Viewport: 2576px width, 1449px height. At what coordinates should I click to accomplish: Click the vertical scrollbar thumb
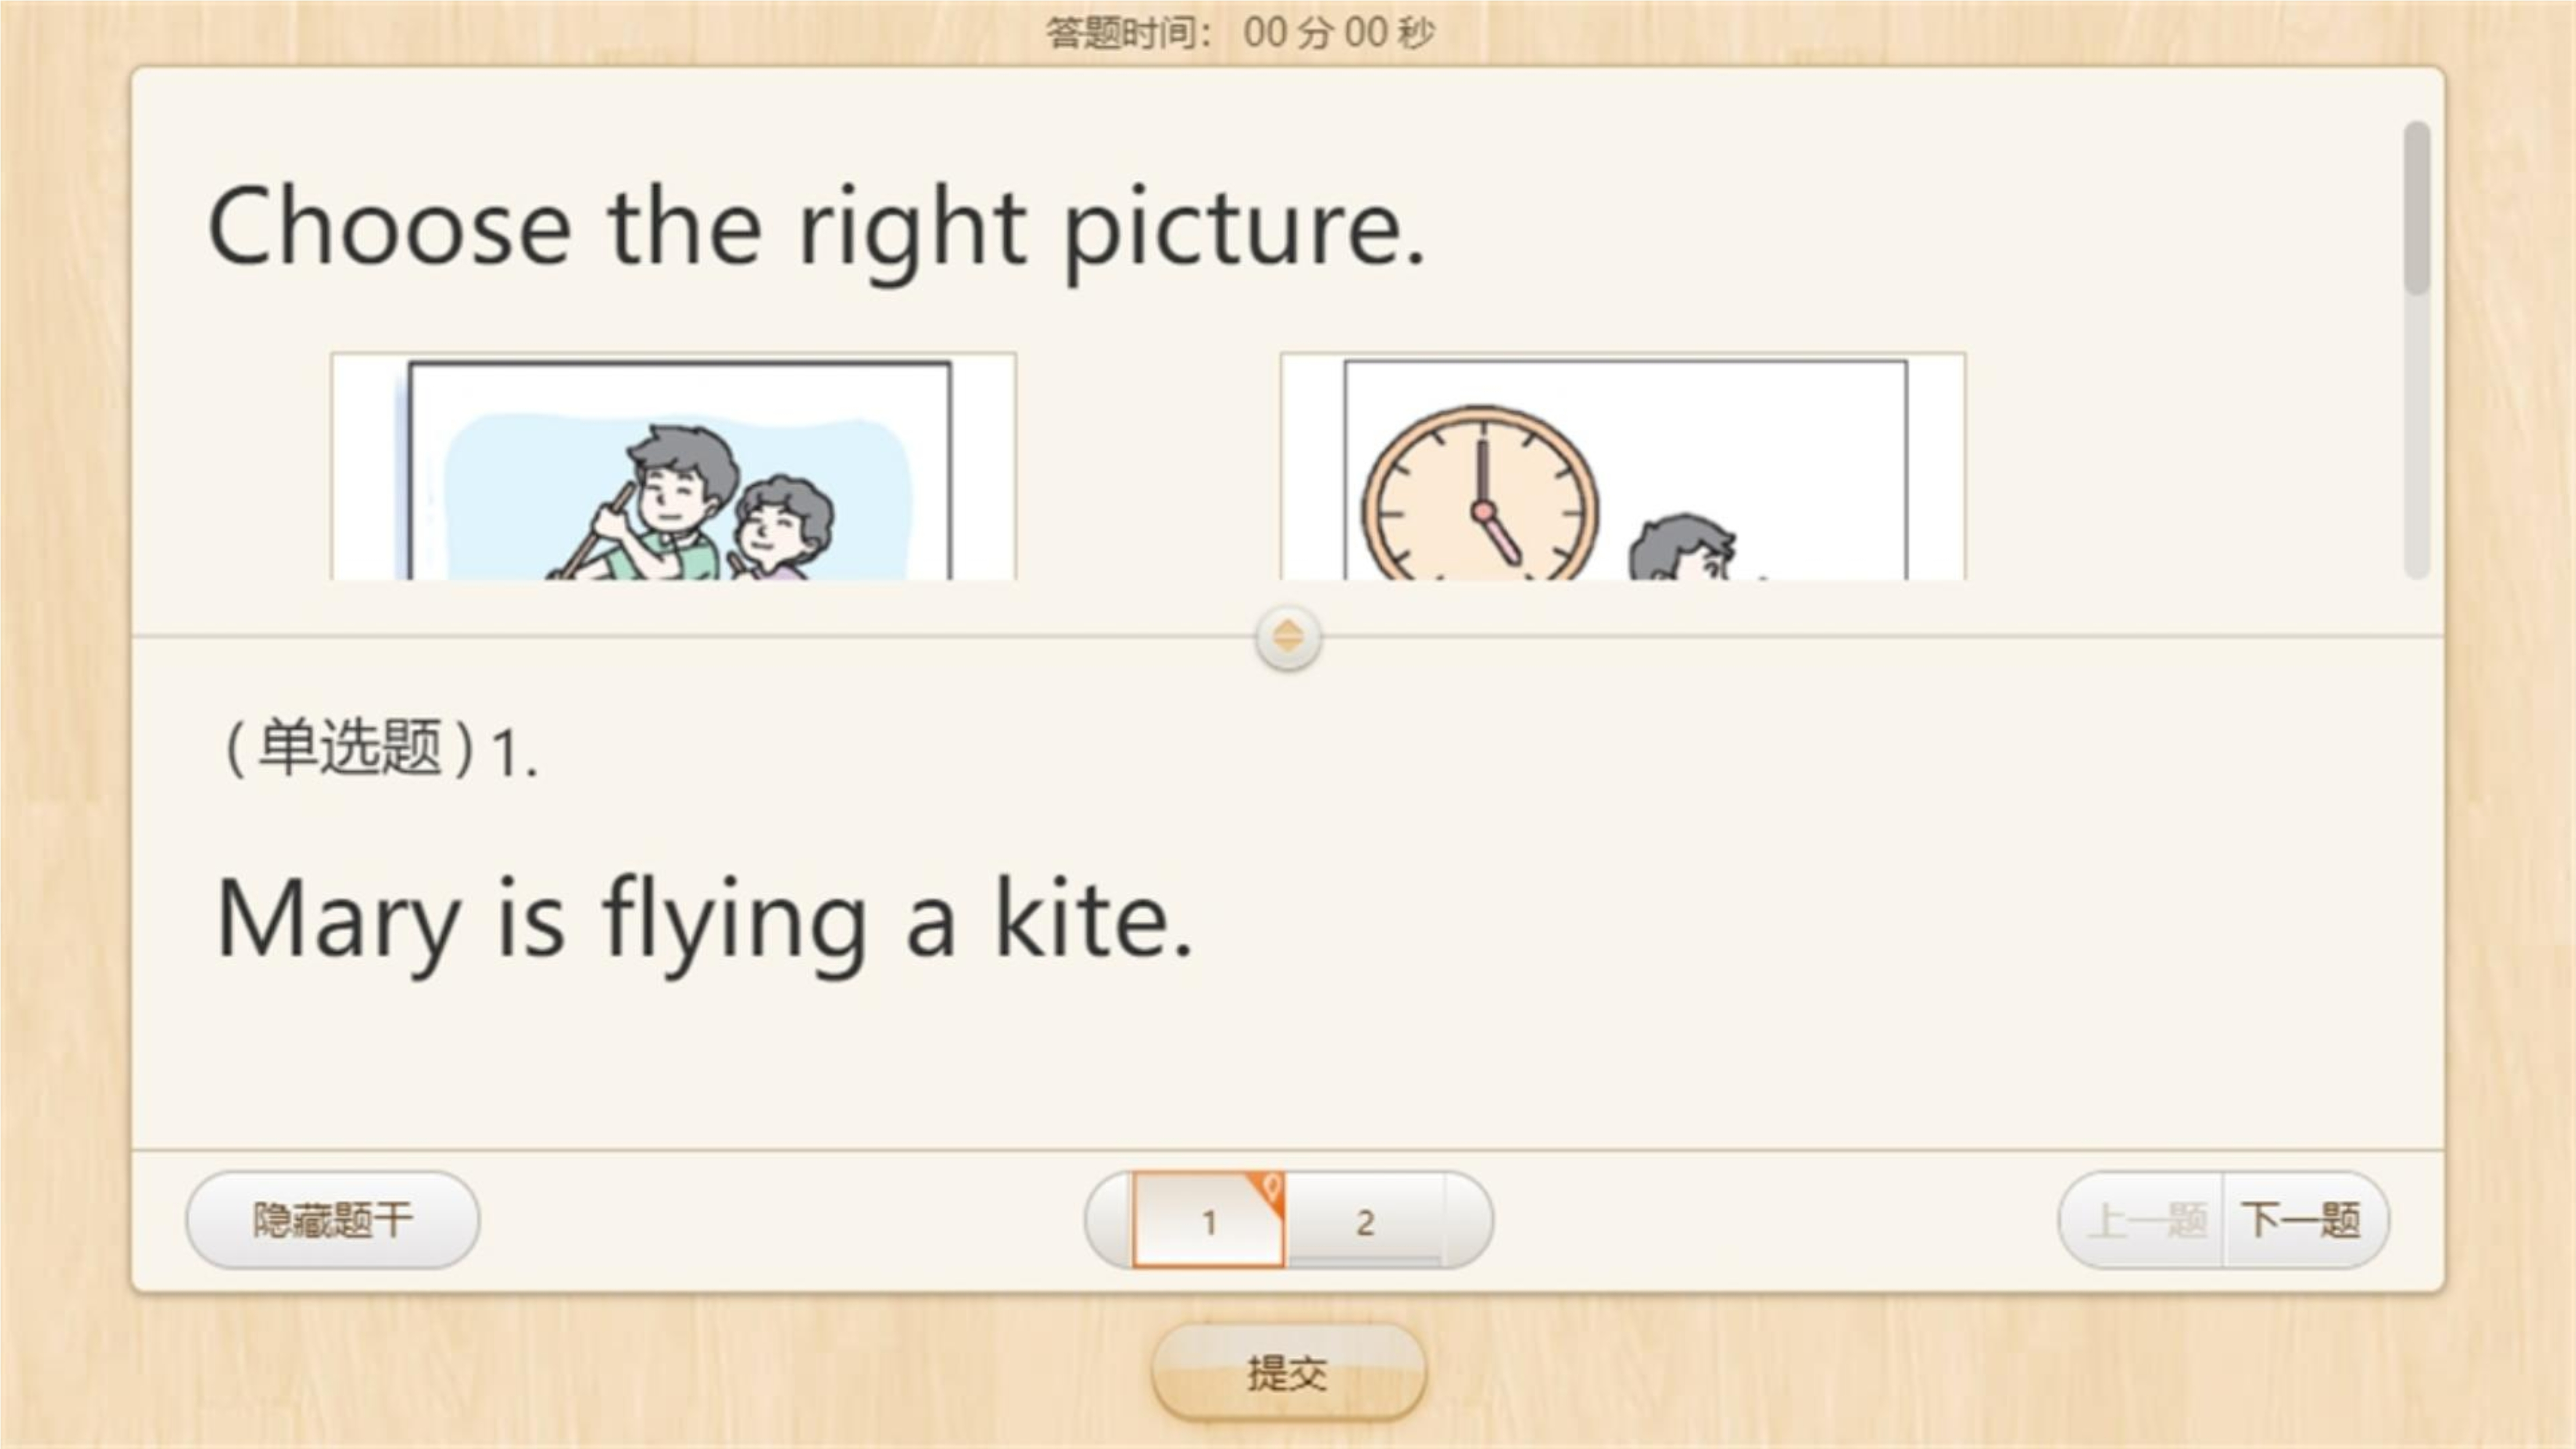[x=2416, y=207]
